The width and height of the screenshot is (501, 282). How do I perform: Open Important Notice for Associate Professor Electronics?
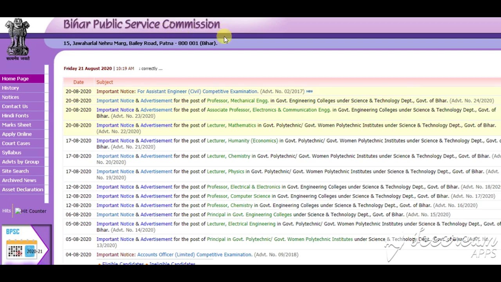point(115,110)
